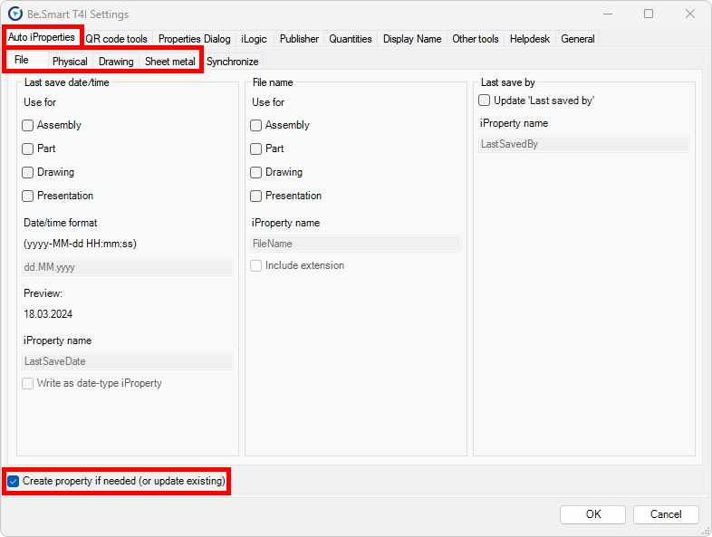The width and height of the screenshot is (712, 537).
Task: Click the FileName iProperty name field
Action: coord(356,244)
